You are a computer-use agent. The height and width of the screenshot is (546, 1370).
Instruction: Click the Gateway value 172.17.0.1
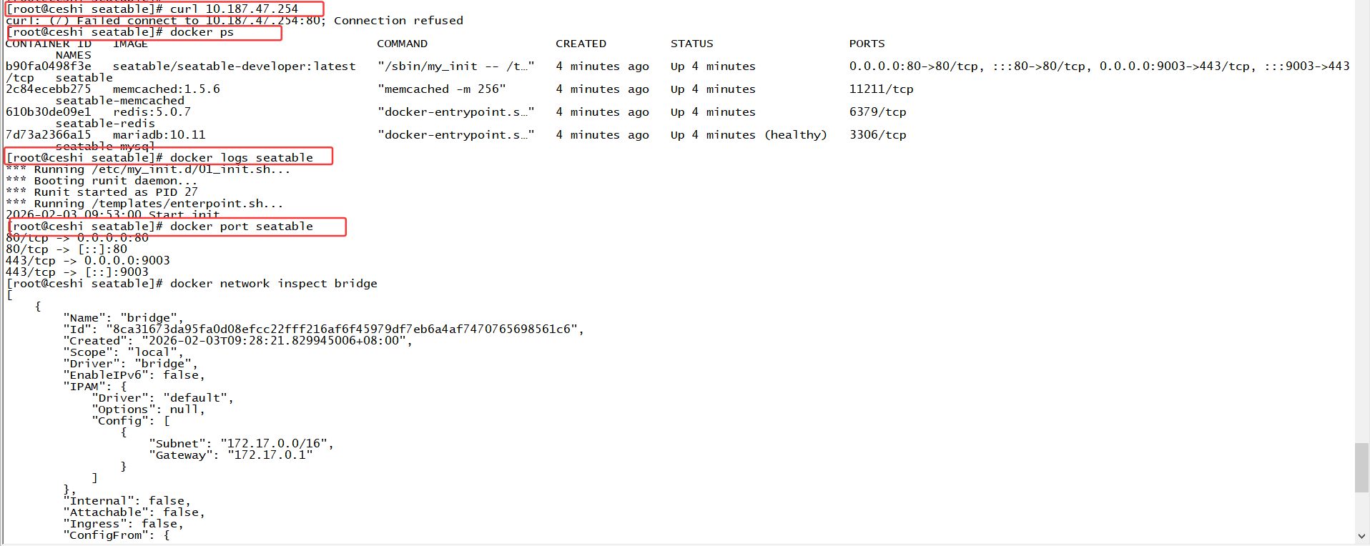(x=270, y=455)
